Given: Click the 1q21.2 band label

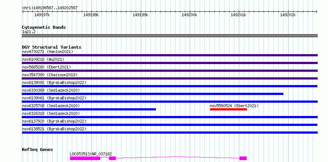Looking at the screenshot, I should click(29, 32).
